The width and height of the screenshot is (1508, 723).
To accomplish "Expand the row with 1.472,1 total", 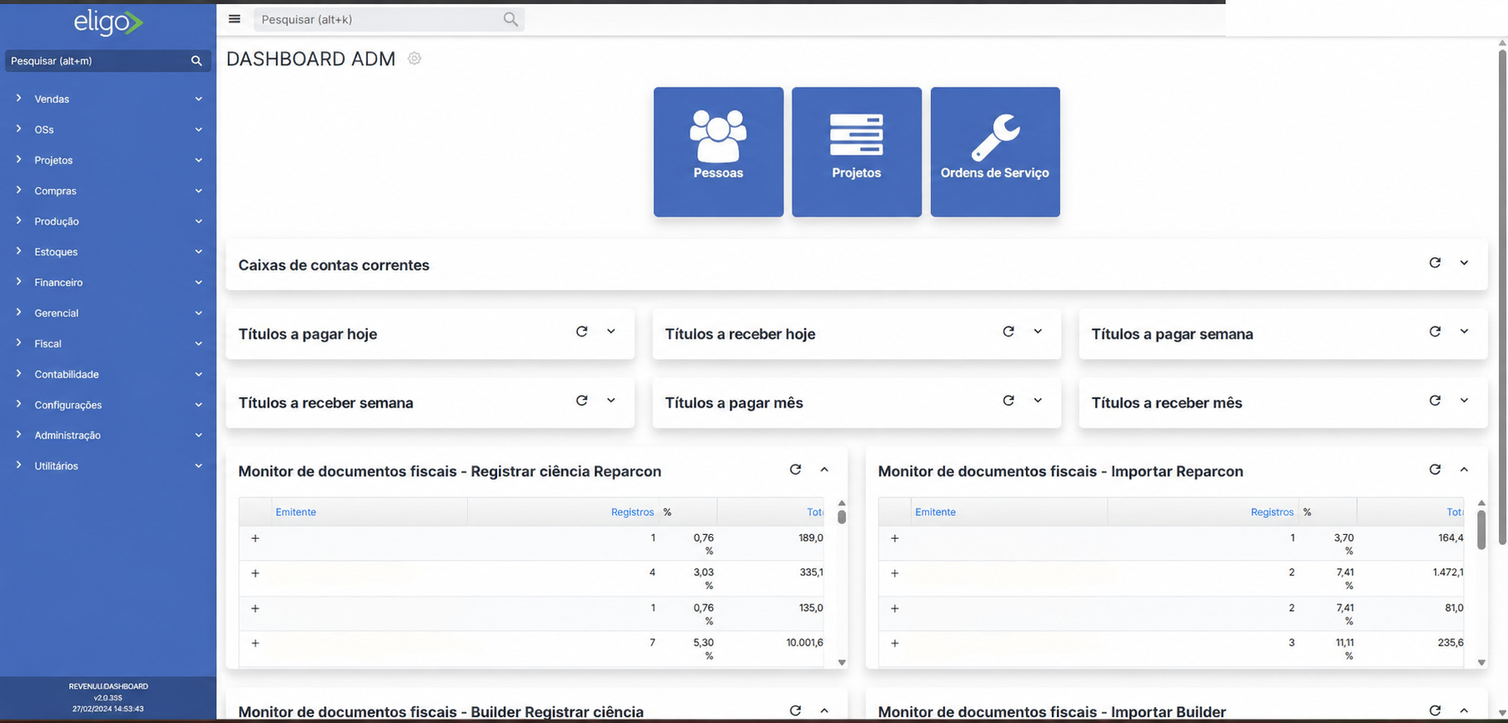I will tap(895, 573).
